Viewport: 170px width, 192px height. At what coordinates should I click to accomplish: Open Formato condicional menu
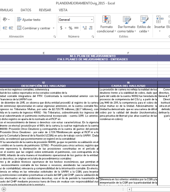tap(106, 24)
